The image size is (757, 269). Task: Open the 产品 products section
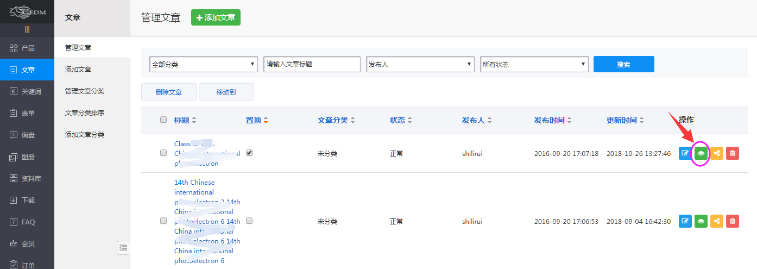(27, 48)
